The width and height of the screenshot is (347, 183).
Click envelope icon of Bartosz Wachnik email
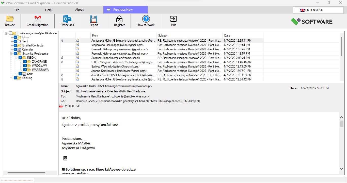pyautogui.click(x=77, y=66)
